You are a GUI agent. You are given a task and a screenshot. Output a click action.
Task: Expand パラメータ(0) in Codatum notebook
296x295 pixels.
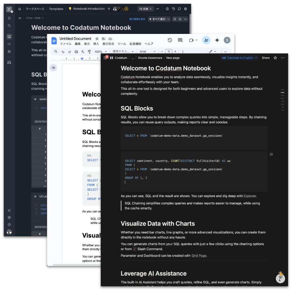35,18
